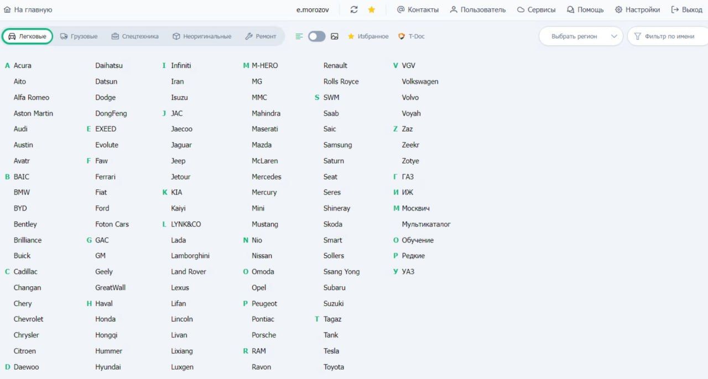Click the refresh icon in the header
708x379 pixels.
tap(354, 10)
